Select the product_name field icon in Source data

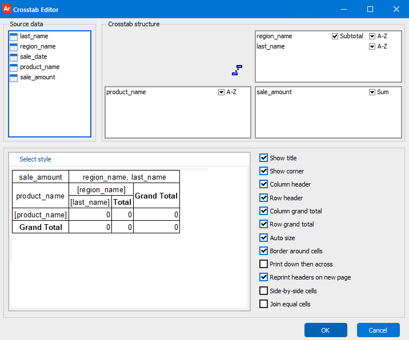[x=14, y=68]
